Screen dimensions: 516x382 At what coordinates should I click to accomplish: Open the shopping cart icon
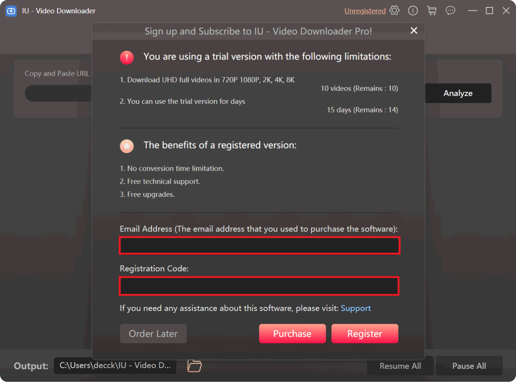432,11
